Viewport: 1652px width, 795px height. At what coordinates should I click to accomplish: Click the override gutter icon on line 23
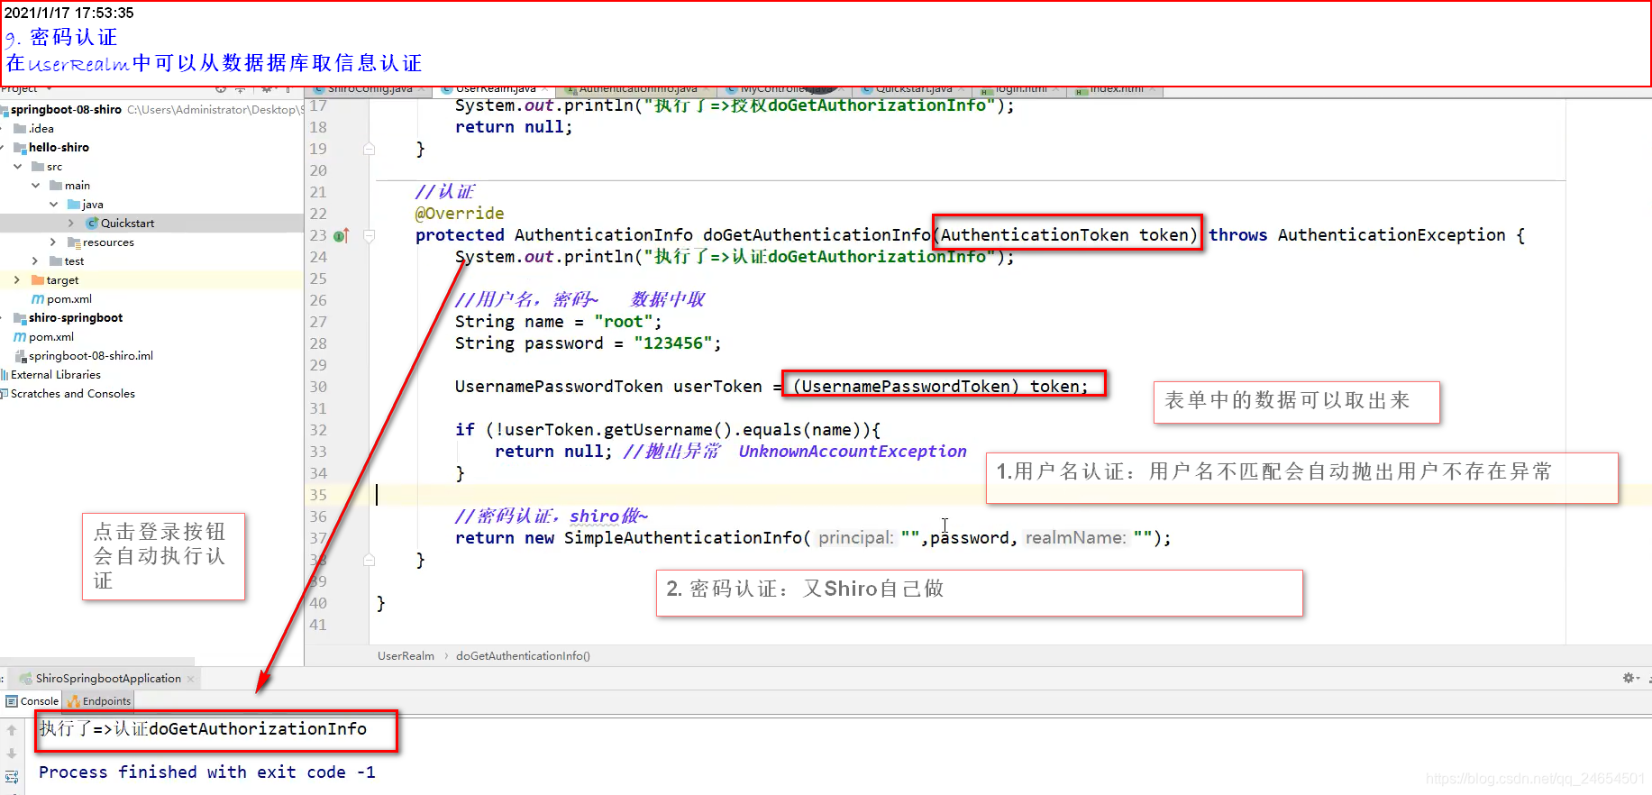[341, 235]
